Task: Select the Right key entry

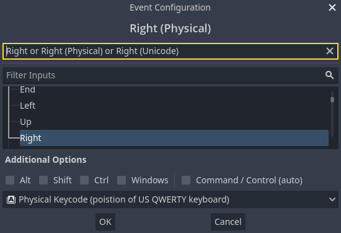Action: (x=174, y=138)
